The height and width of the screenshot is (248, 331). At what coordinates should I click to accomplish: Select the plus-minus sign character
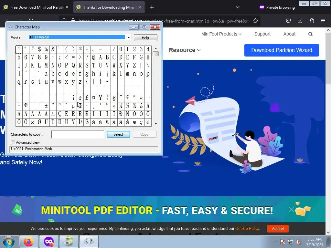(46, 106)
